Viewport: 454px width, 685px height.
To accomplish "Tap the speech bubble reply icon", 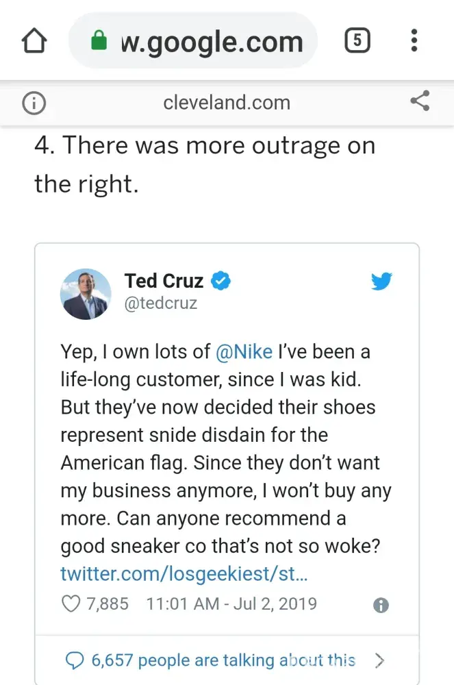I will click(73, 660).
